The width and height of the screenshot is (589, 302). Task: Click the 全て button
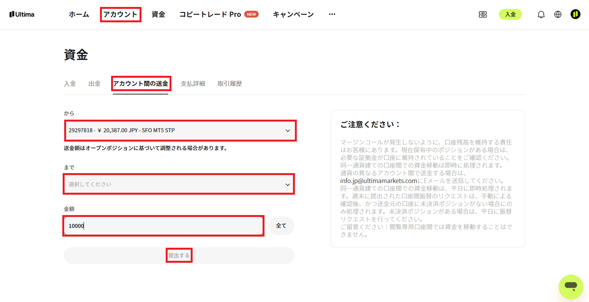coord(281,226)
